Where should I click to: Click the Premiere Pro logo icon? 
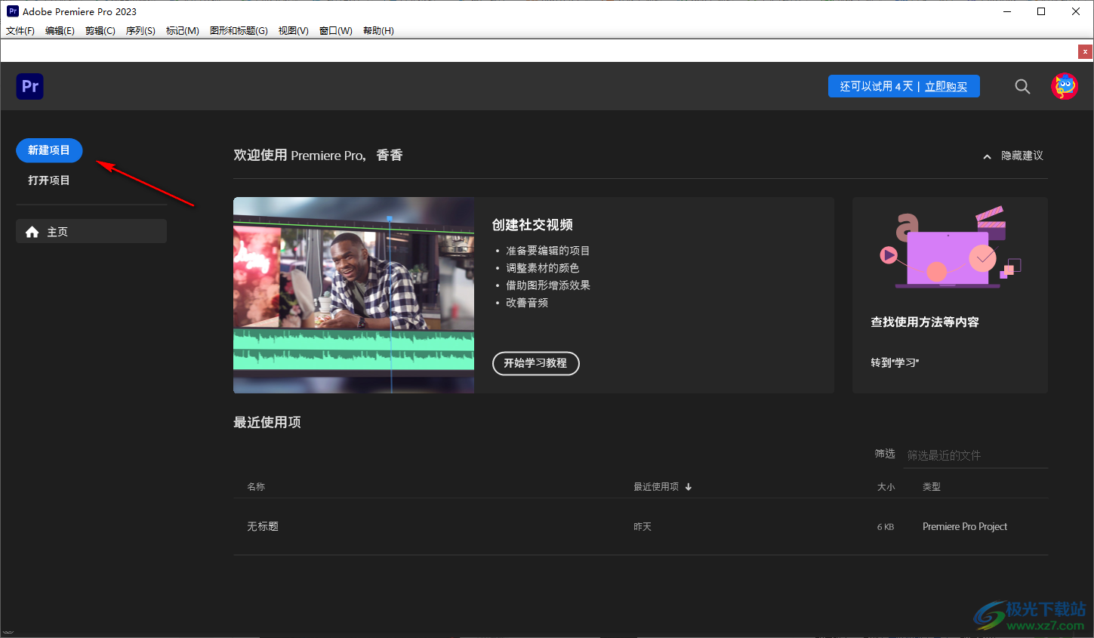[x=30, y=86]
